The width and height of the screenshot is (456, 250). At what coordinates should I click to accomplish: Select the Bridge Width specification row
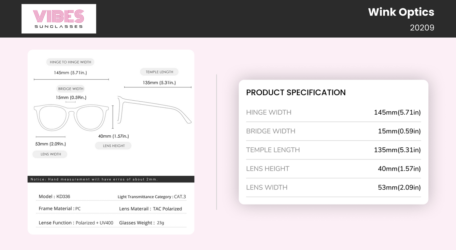click(x=333, y=131)
